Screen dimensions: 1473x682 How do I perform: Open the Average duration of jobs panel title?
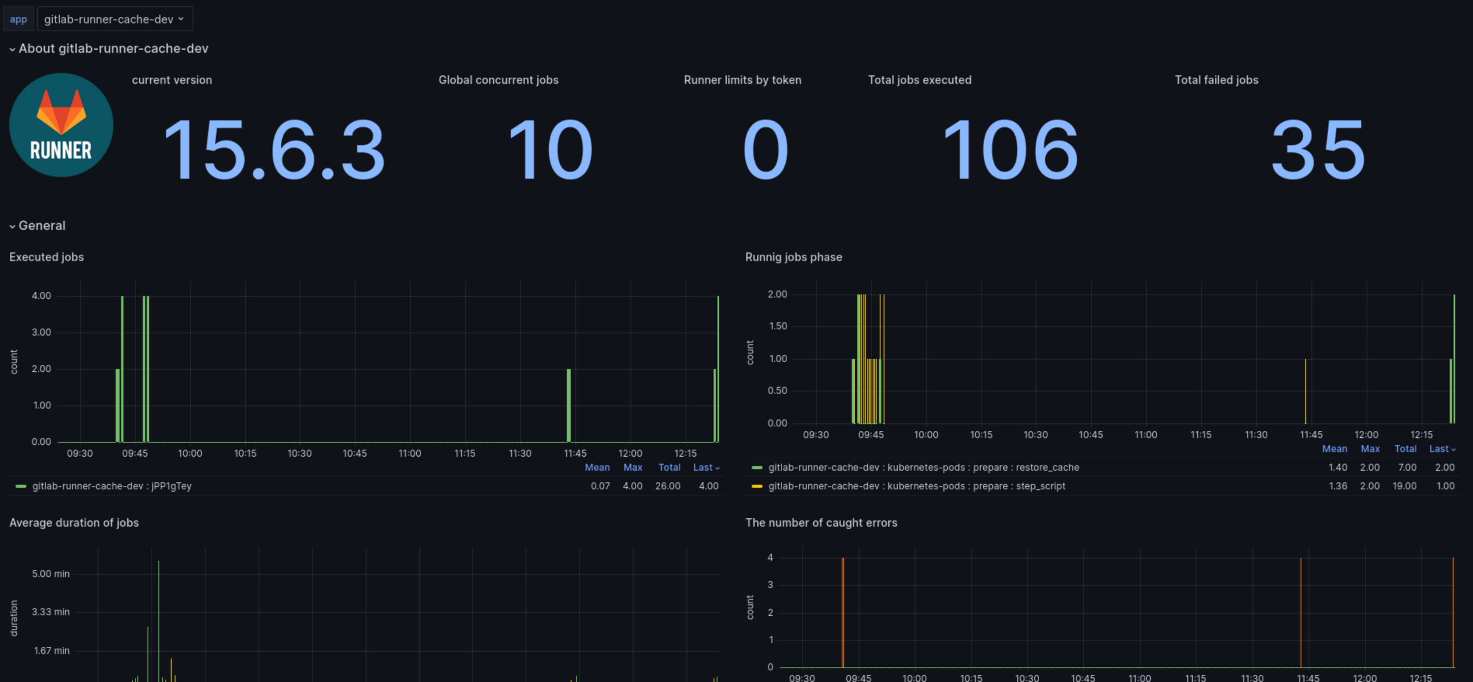click(74, 522)
